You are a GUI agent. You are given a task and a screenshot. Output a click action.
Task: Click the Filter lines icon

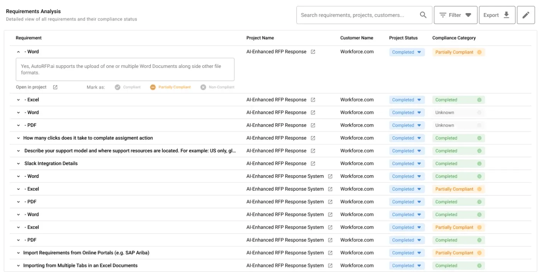pyautogui.click(x=443, y=15)
